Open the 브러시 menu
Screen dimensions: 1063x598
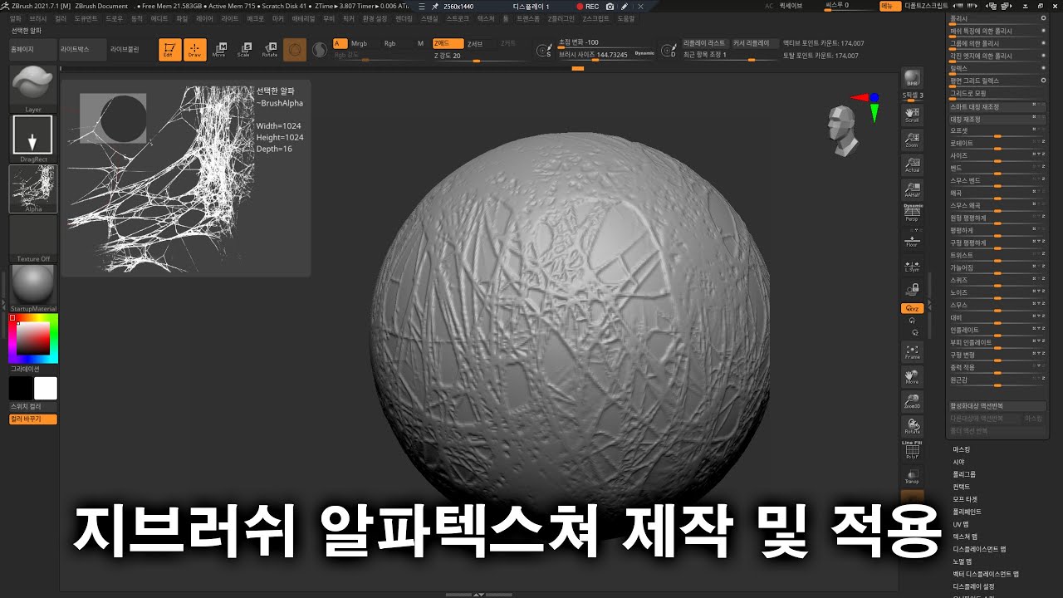(x=38, y=17)
